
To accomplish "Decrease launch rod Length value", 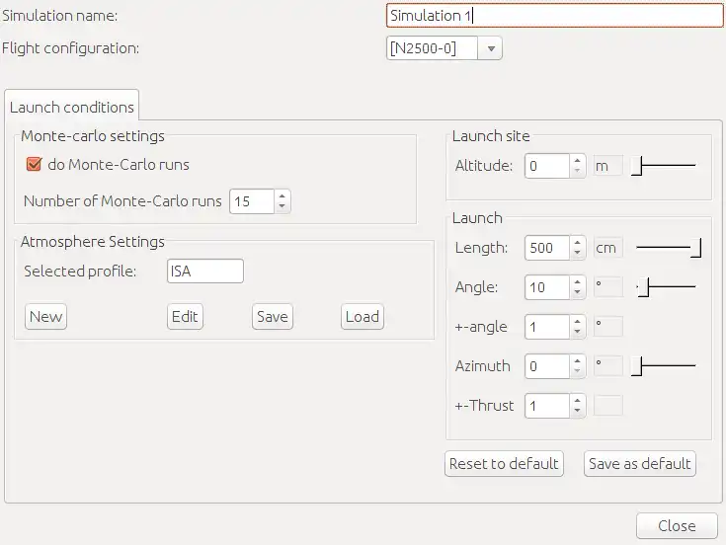I will 578,254.
